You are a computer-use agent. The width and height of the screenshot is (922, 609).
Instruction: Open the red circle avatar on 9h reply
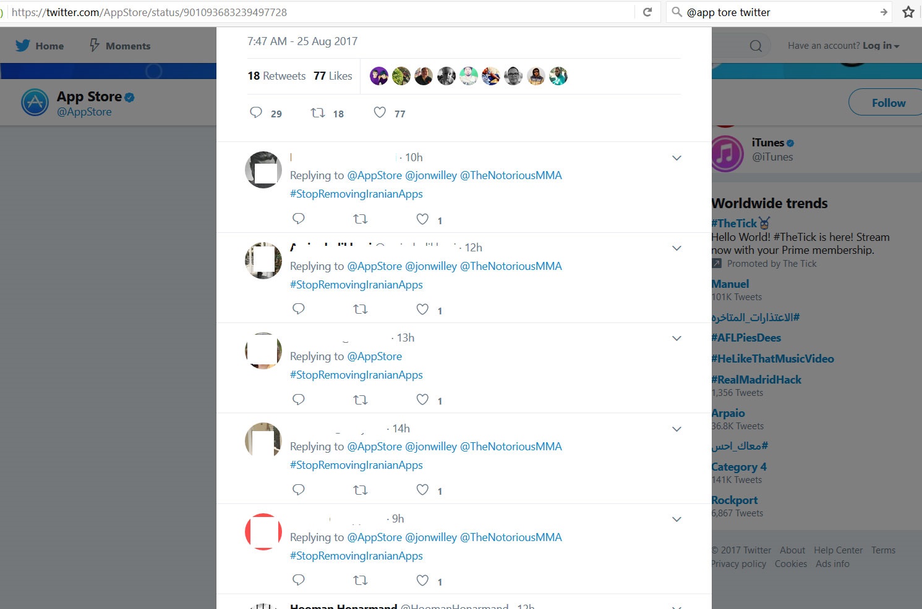point(263,532)
